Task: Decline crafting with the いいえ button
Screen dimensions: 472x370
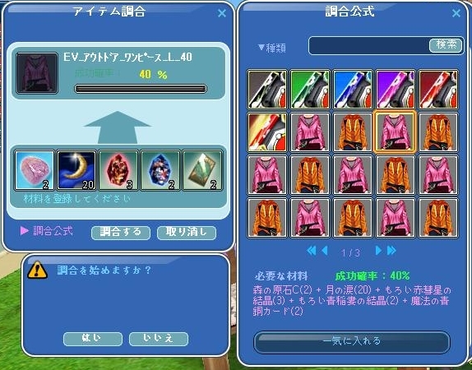Action: pos(159,339)
